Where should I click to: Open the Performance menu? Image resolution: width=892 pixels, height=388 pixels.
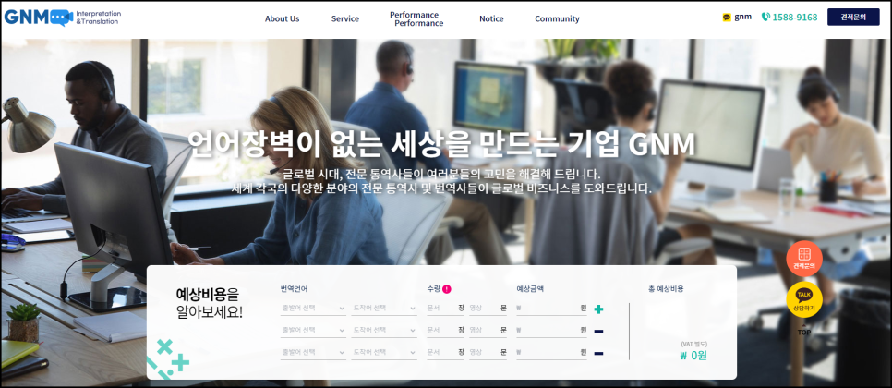tap(416, 18)
